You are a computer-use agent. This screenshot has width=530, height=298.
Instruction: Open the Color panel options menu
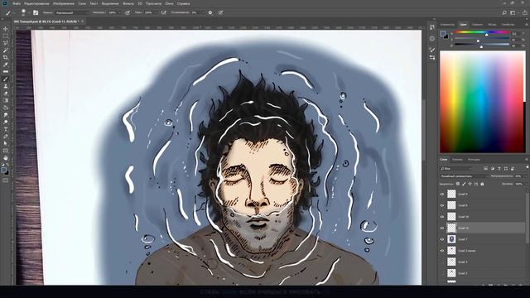point(527,25)
